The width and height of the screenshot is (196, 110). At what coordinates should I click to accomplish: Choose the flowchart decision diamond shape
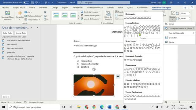[x=131, y=69]
